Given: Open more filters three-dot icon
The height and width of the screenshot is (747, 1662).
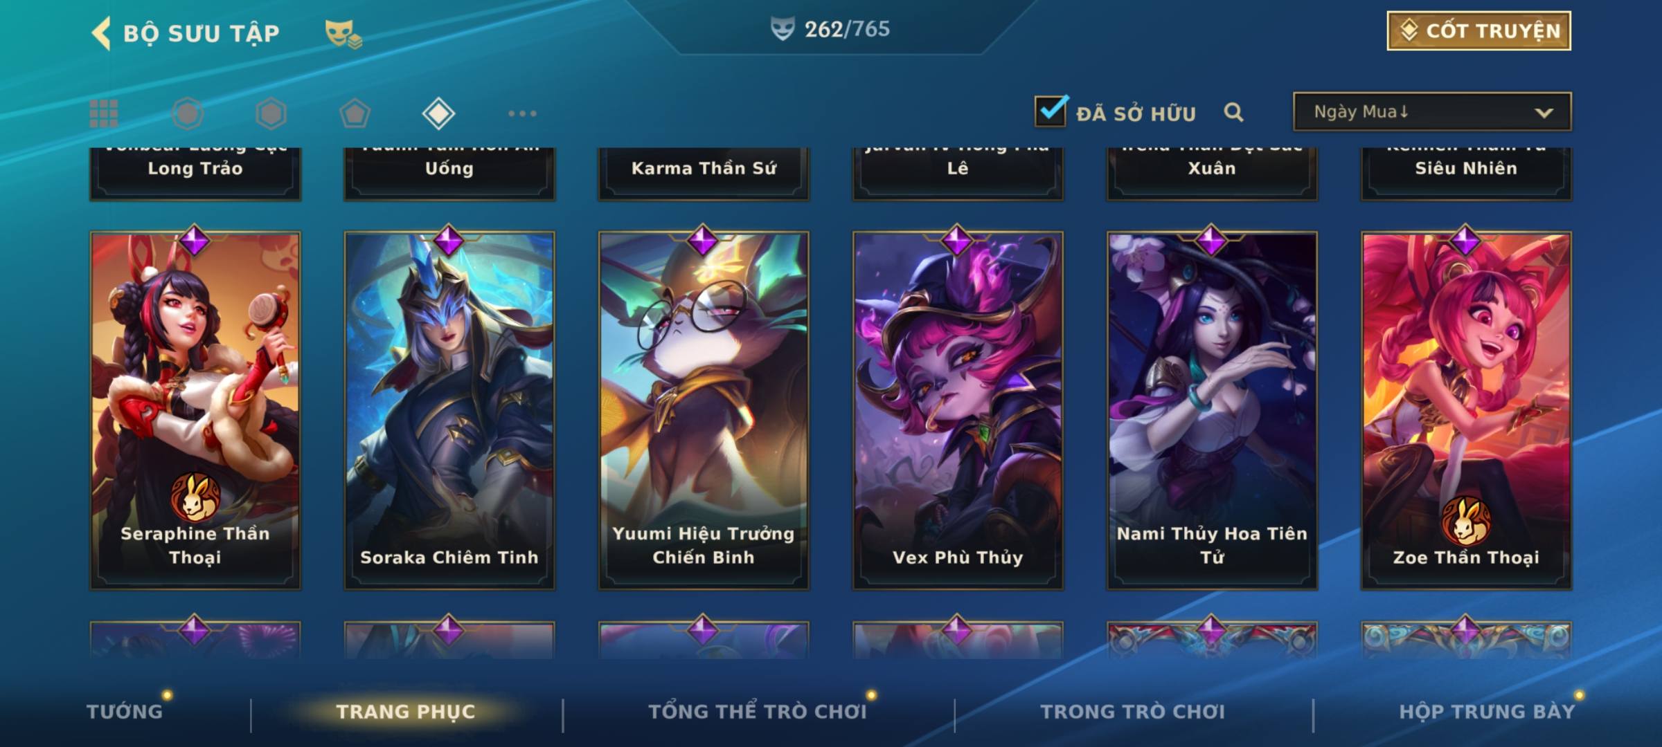Looking at the screenshot, I should point(522,113).
